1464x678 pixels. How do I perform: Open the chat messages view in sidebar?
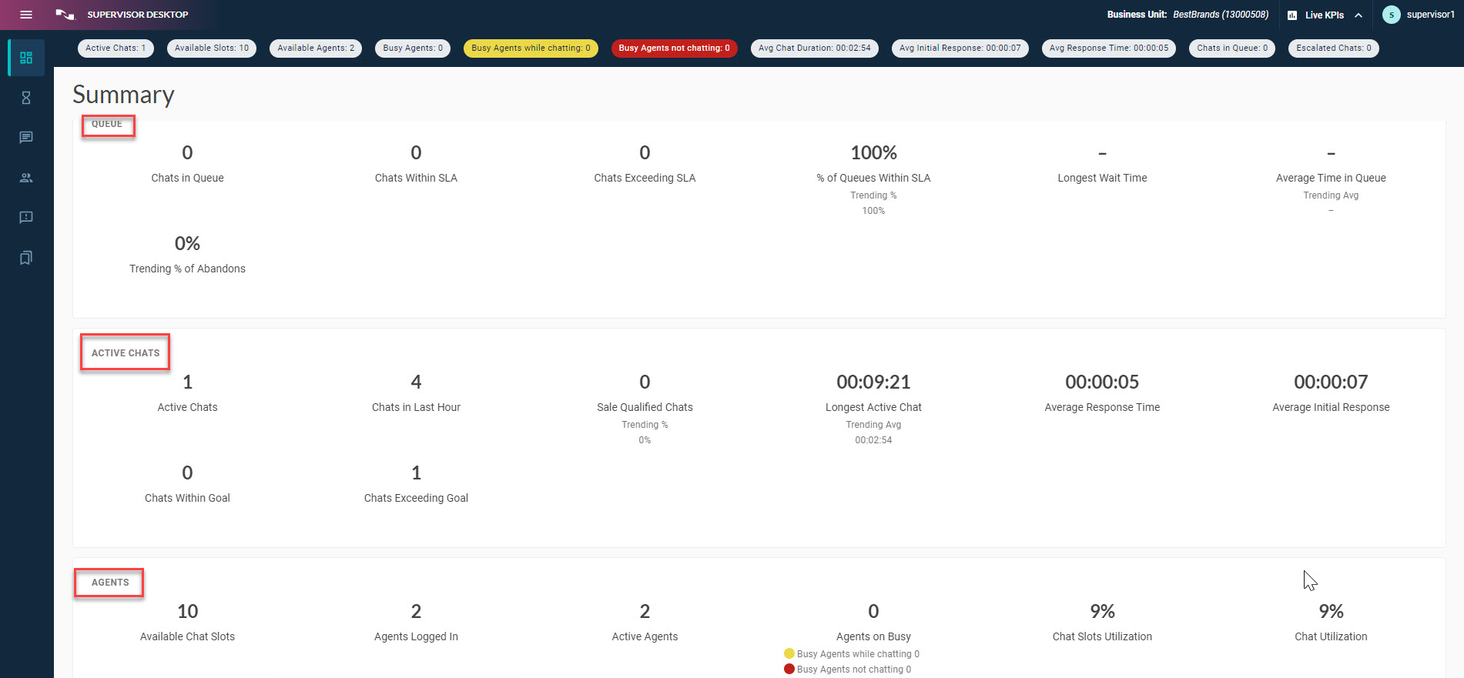coord(26,138)
